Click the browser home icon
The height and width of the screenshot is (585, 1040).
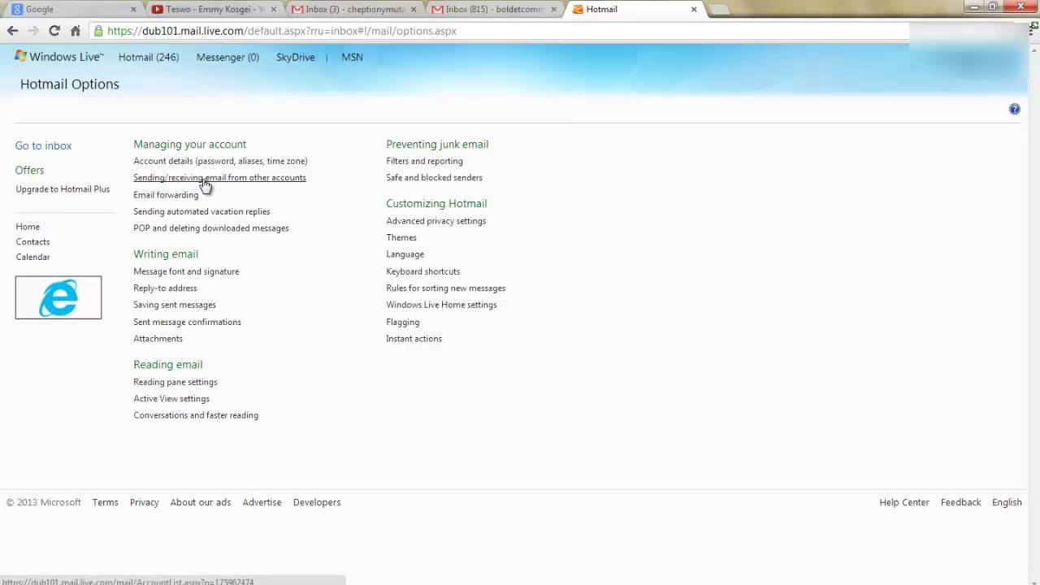76,31
